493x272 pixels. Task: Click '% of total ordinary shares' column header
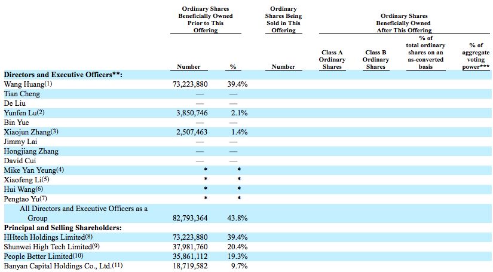point(425,52)
